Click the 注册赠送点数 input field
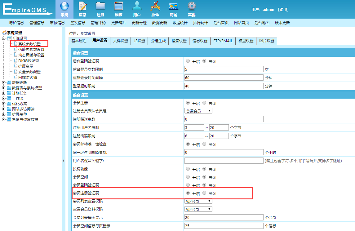This screenshot has height=231, width=355. coord(224,119)
